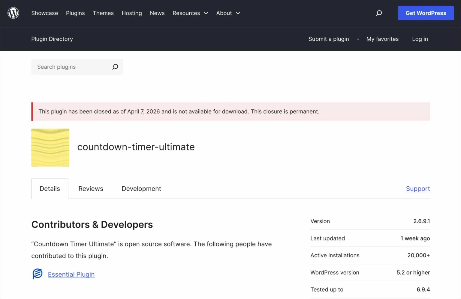Click the countdown-timer-ultimate plugin title
This screenshot has height=299, width=461.
click(136, 147)
